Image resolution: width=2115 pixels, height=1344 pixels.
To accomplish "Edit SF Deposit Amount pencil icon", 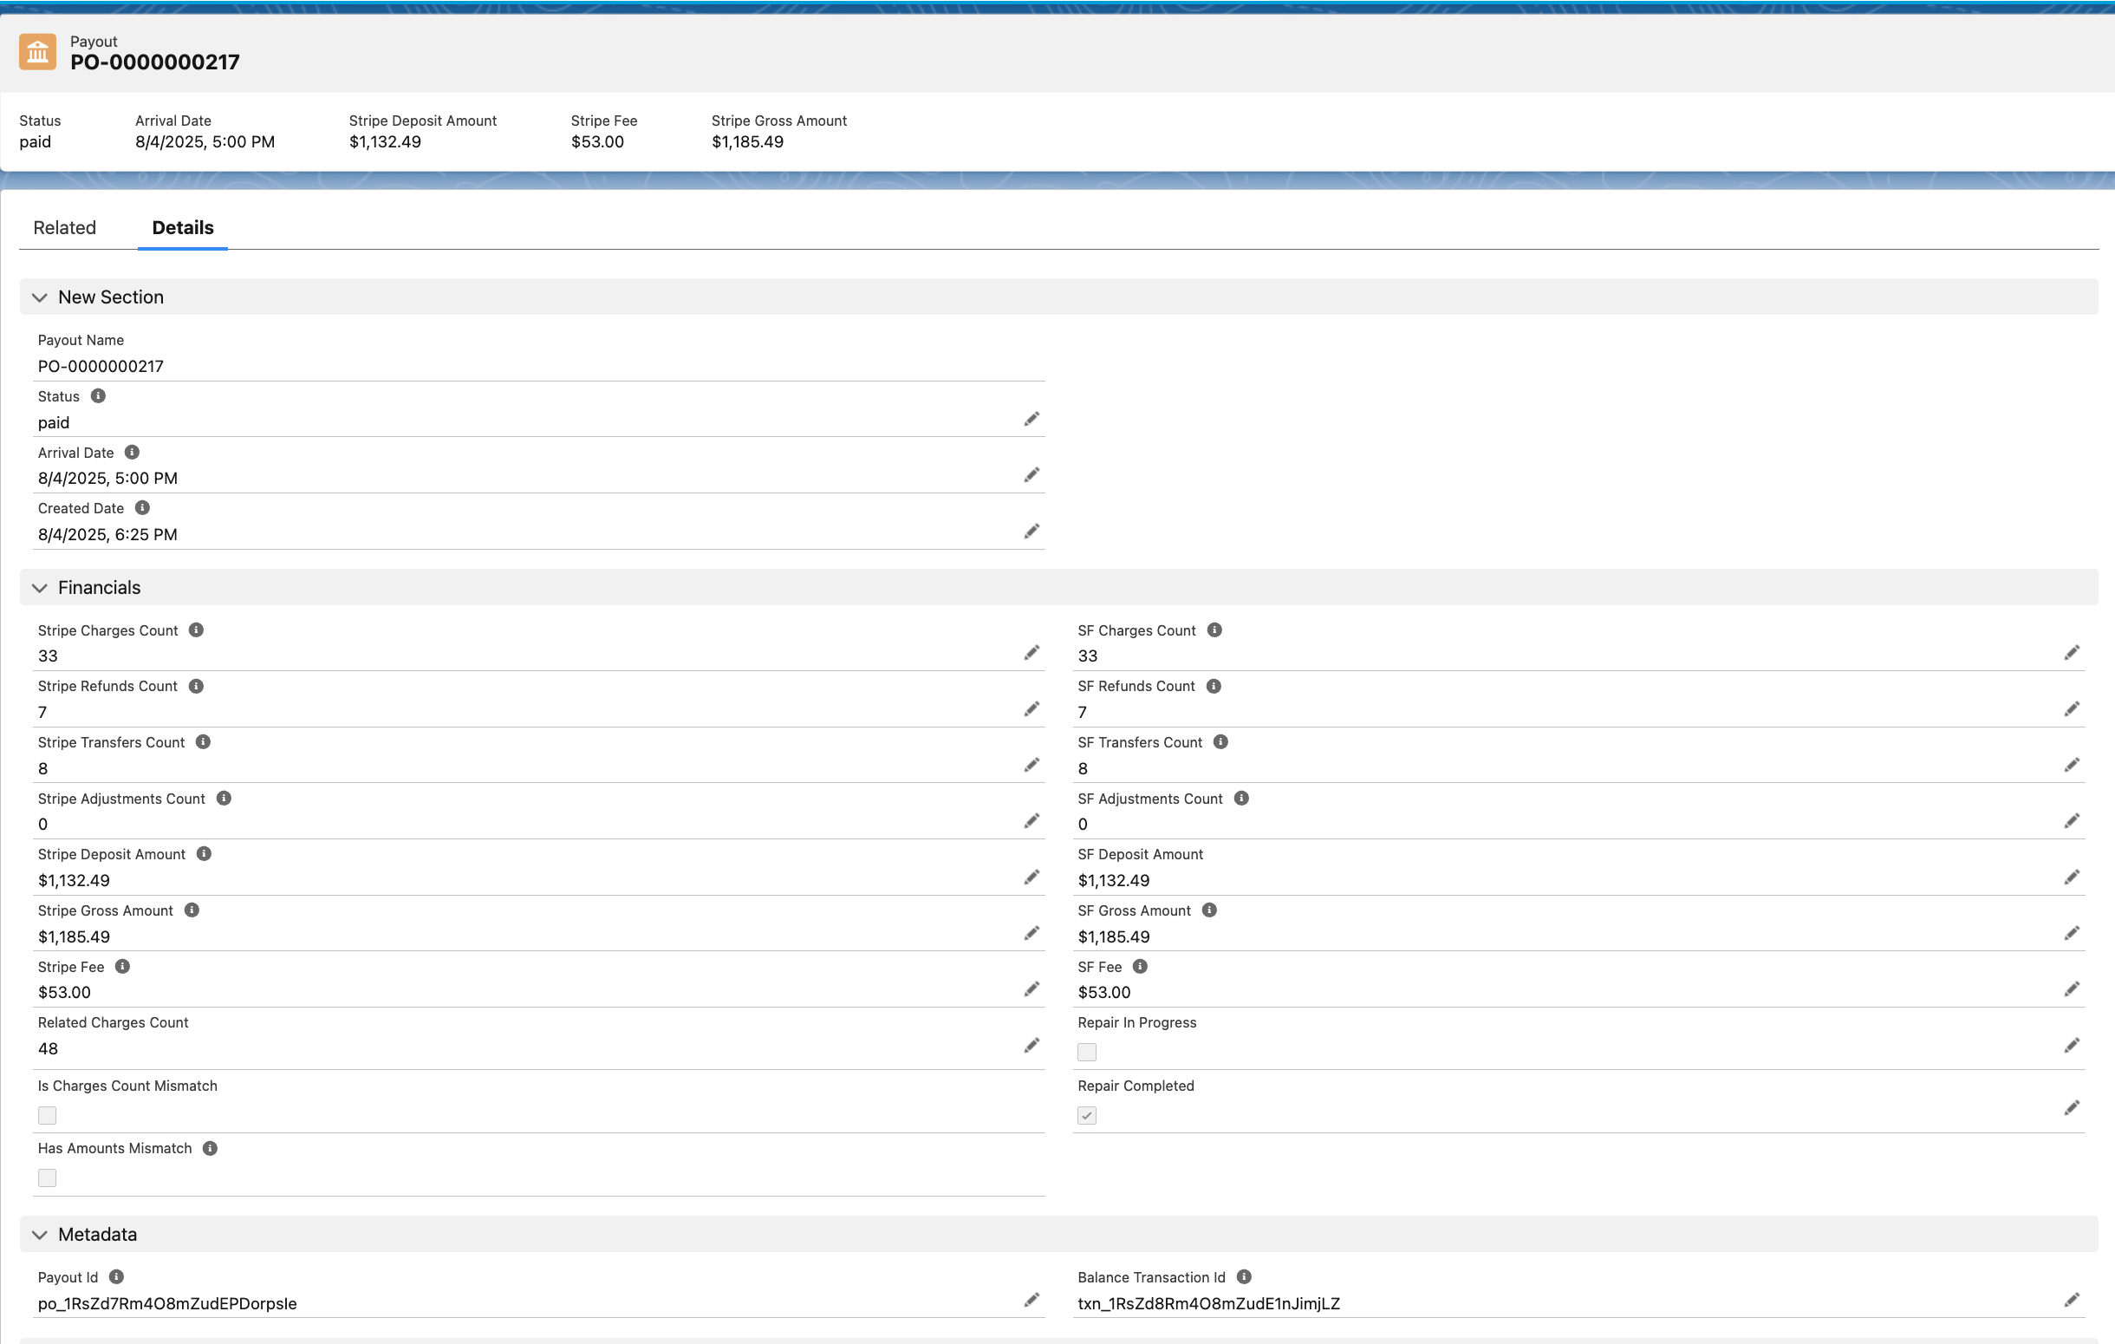I will (2071, 878).
